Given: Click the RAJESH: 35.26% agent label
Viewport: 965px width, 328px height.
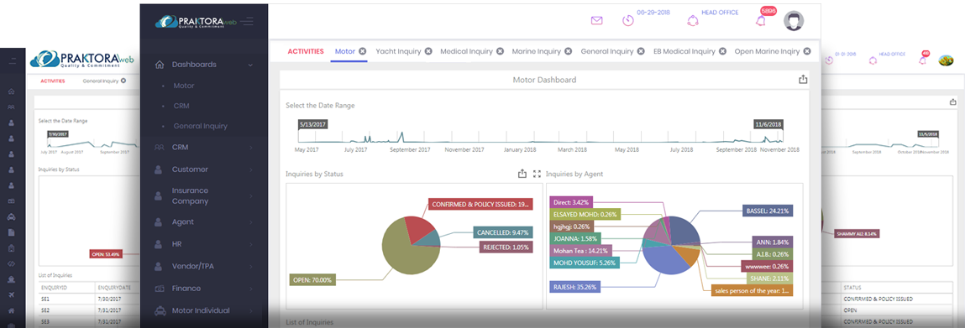Looking at the screenshot, I should [574, 286].
